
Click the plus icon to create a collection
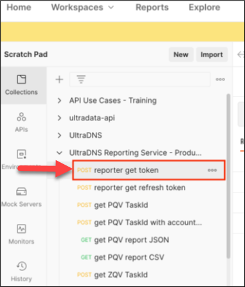pyautogui.click(x=59, y=79)
